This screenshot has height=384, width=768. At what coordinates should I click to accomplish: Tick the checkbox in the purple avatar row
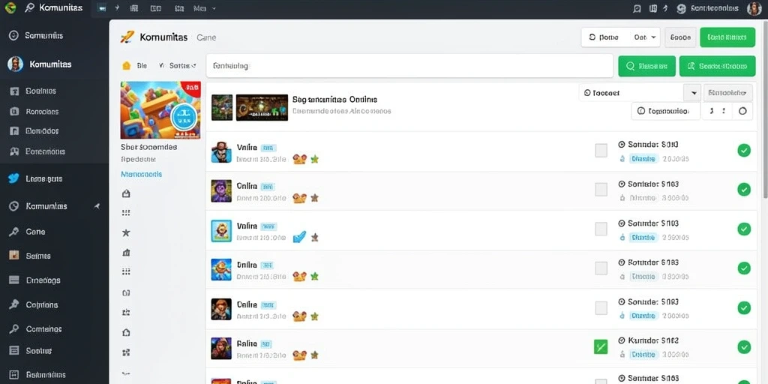pos(601,190)
